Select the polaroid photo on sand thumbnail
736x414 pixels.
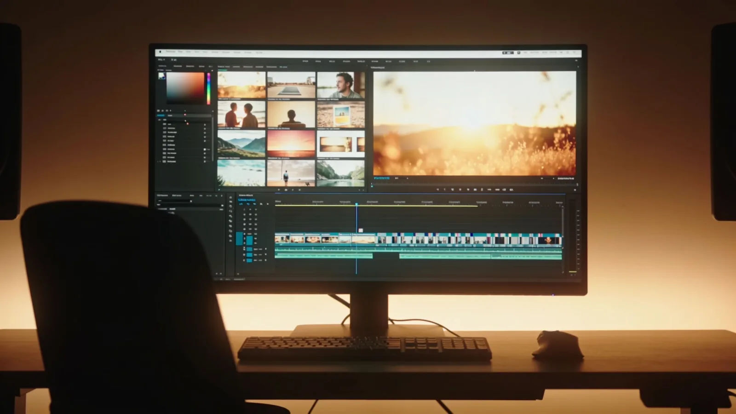pos(341,114)
